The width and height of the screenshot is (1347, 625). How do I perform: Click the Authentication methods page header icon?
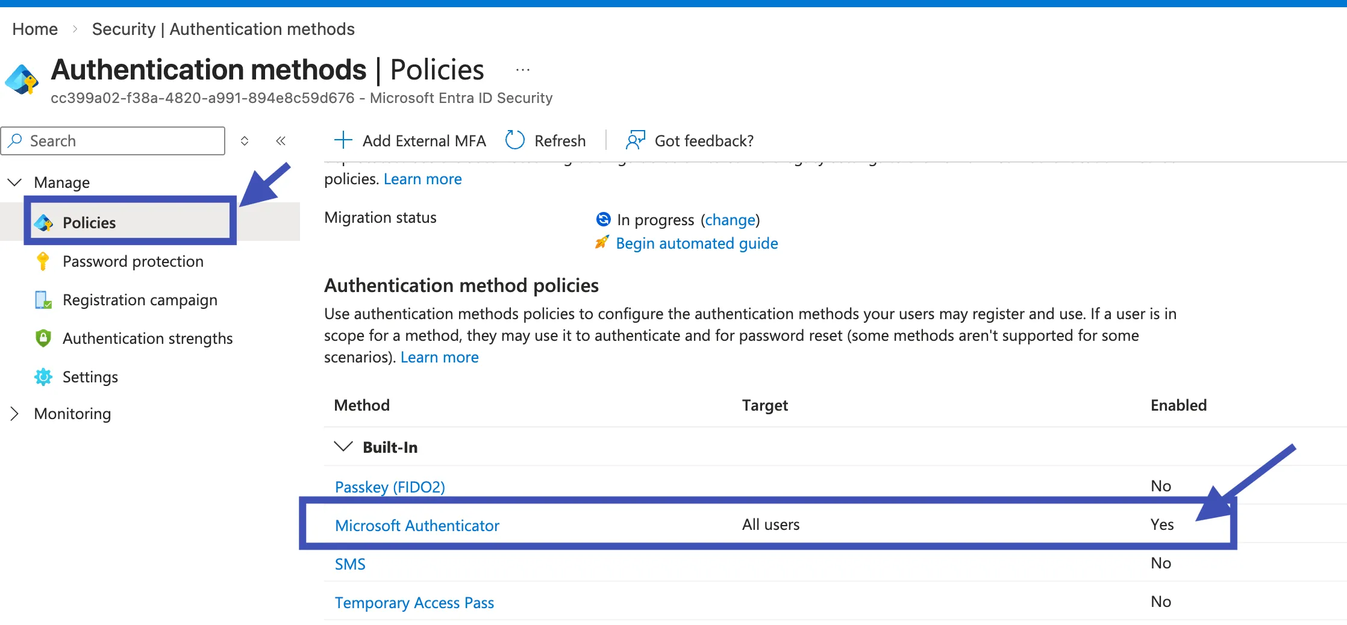pyautogui.click(x=22, y=79)
